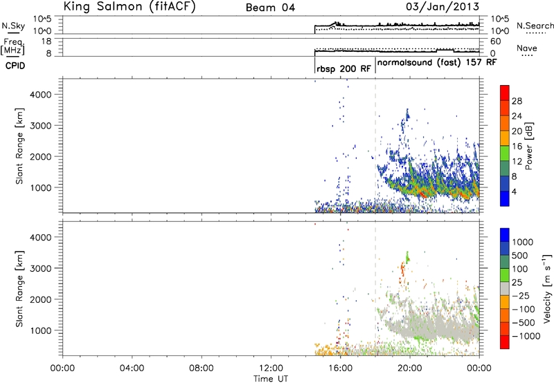554x383 pixels.
Task: Click the '20:00' time axis tick label
Action: (x=410, y=368)
